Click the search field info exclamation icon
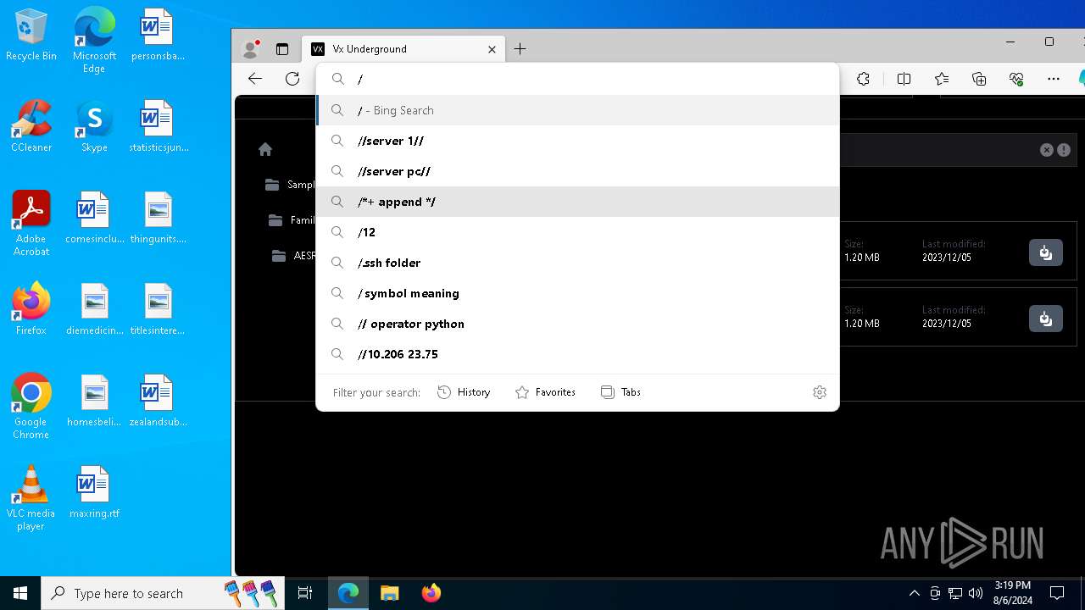The height and width of the screenshot is (610, 1085). (1064, 150)
